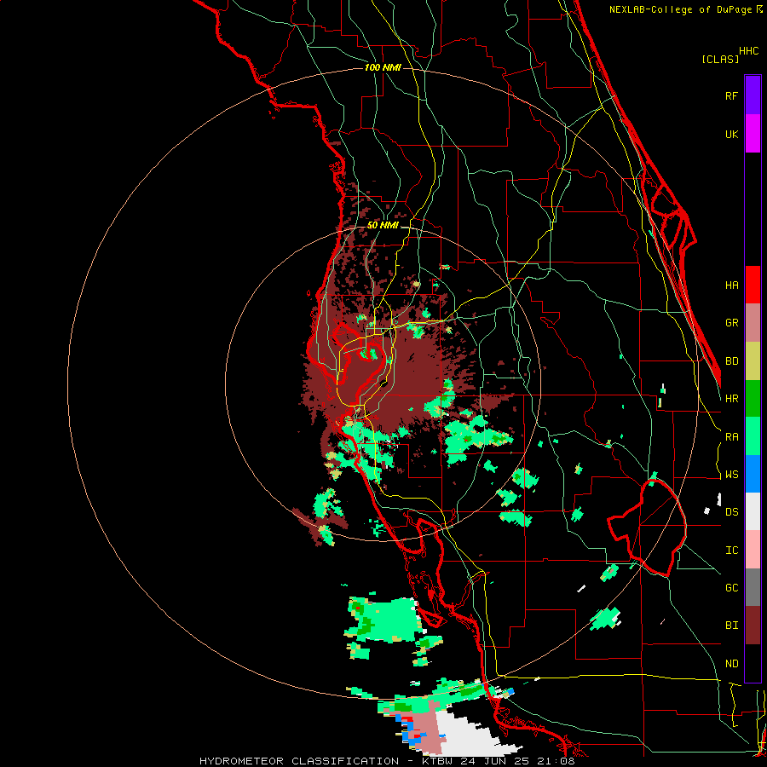Click the [CLAS] unit label

[720, 60]
